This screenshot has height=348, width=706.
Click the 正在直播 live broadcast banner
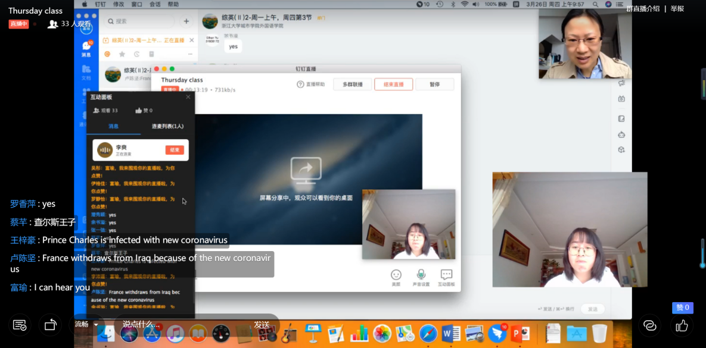148,40
